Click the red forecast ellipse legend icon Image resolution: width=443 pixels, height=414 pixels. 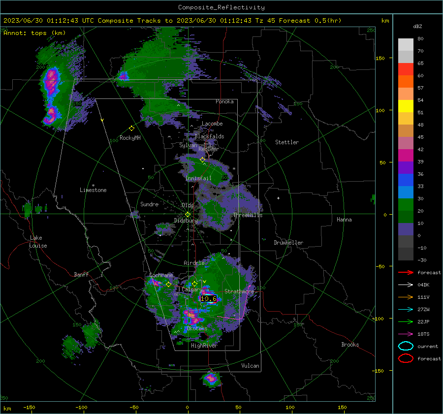coord(406,358)
